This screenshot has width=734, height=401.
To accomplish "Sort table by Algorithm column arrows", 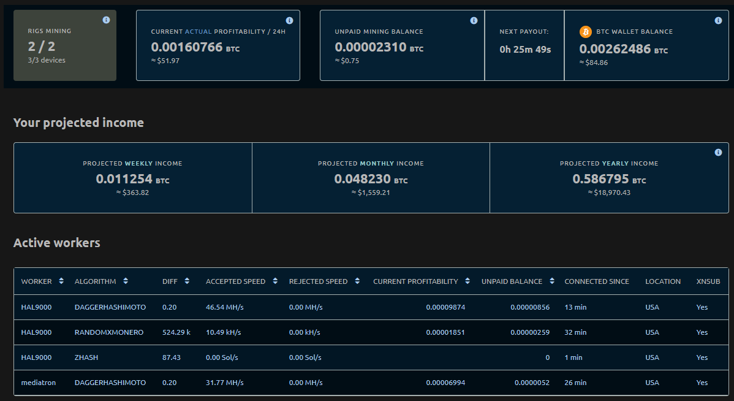I will pos(126,281).
